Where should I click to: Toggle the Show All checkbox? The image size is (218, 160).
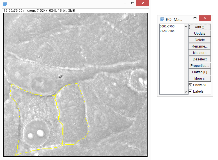click(190, 85)
